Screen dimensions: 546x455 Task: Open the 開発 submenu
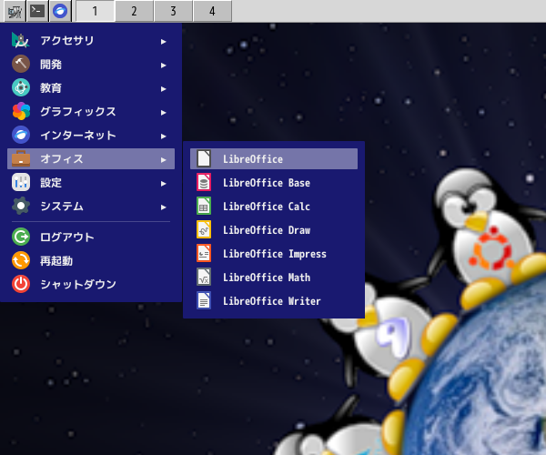click(x=91, y=64)
